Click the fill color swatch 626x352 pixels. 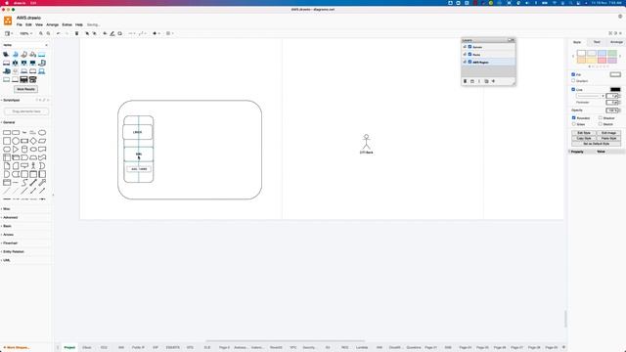point(615,74)
